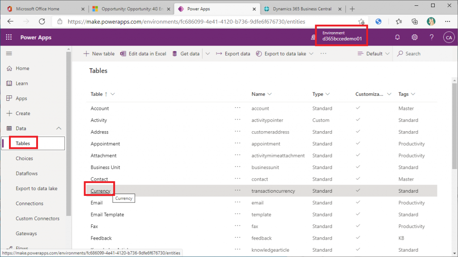Open the browser Settings and more menu
This screenshot has height=257, width=458.
[447, 21]
